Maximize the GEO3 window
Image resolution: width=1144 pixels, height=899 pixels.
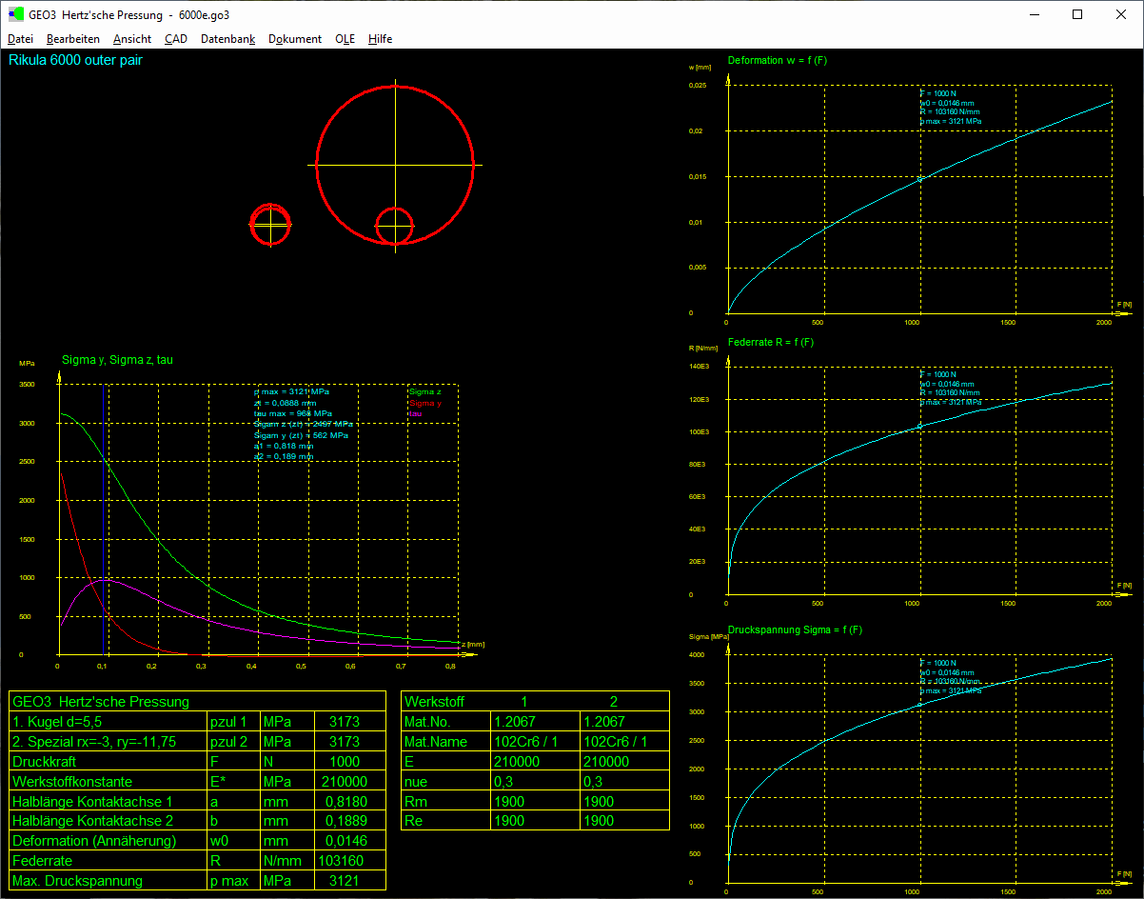coord(1076,15)
